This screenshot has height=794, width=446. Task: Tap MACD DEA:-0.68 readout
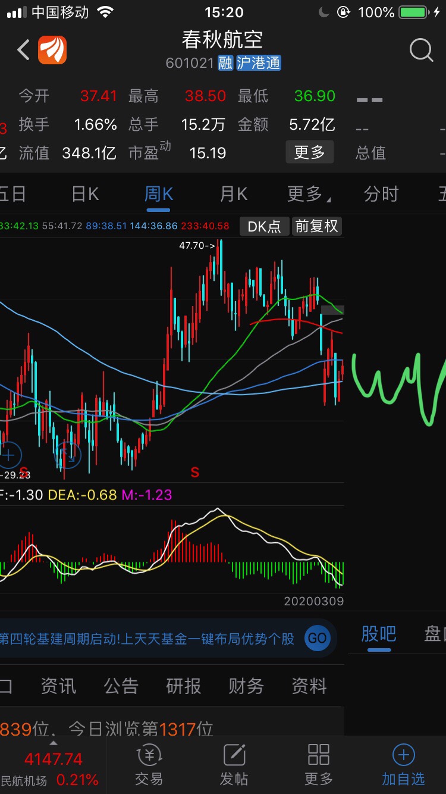tap(82, 495)
